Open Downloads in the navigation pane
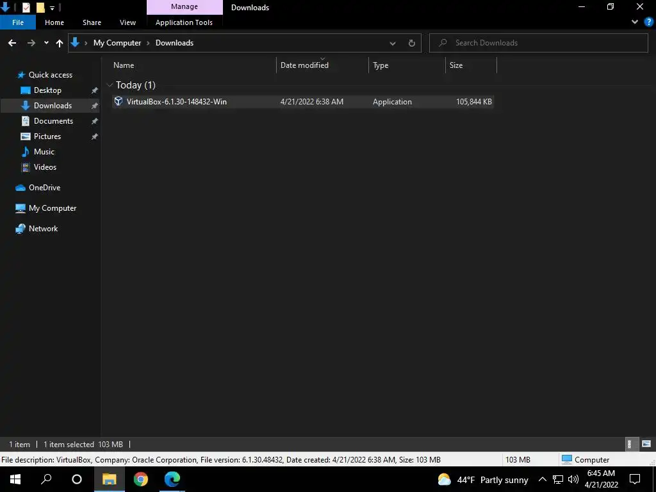This screenshot has height=492, width=656. coord(53,106)
